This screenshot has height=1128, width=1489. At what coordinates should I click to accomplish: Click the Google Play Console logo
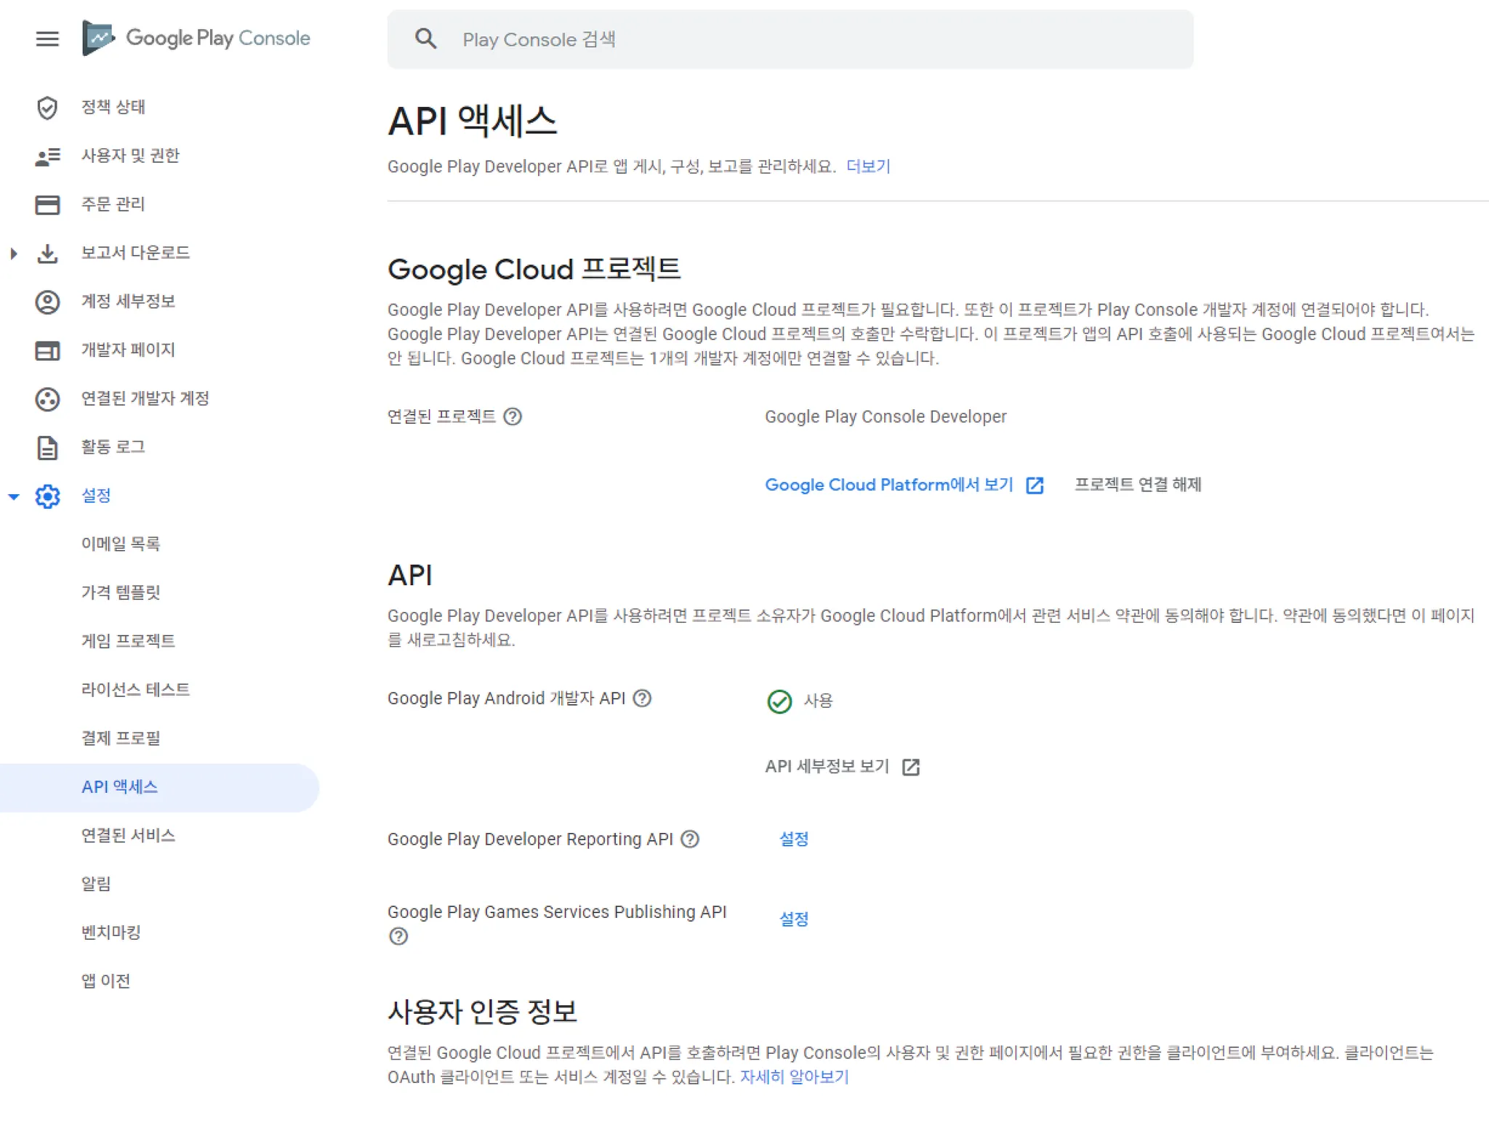click(197, 38)
